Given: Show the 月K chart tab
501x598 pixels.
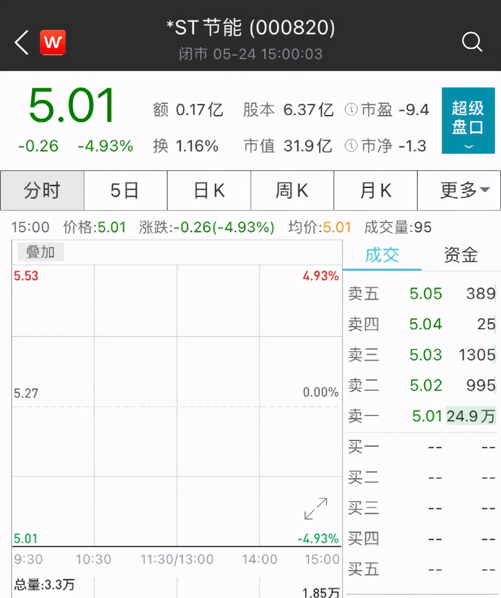Looking at the screenshot, I should 375,190.
